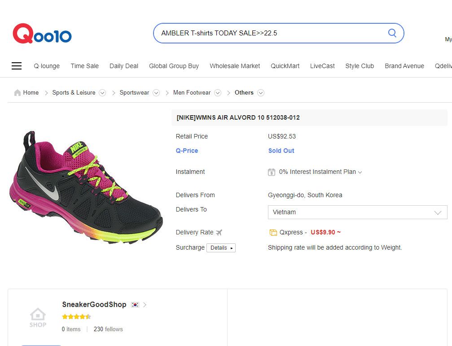Click the retail price US$92.53
Screen dimensions: 452x346
[281, 136]
